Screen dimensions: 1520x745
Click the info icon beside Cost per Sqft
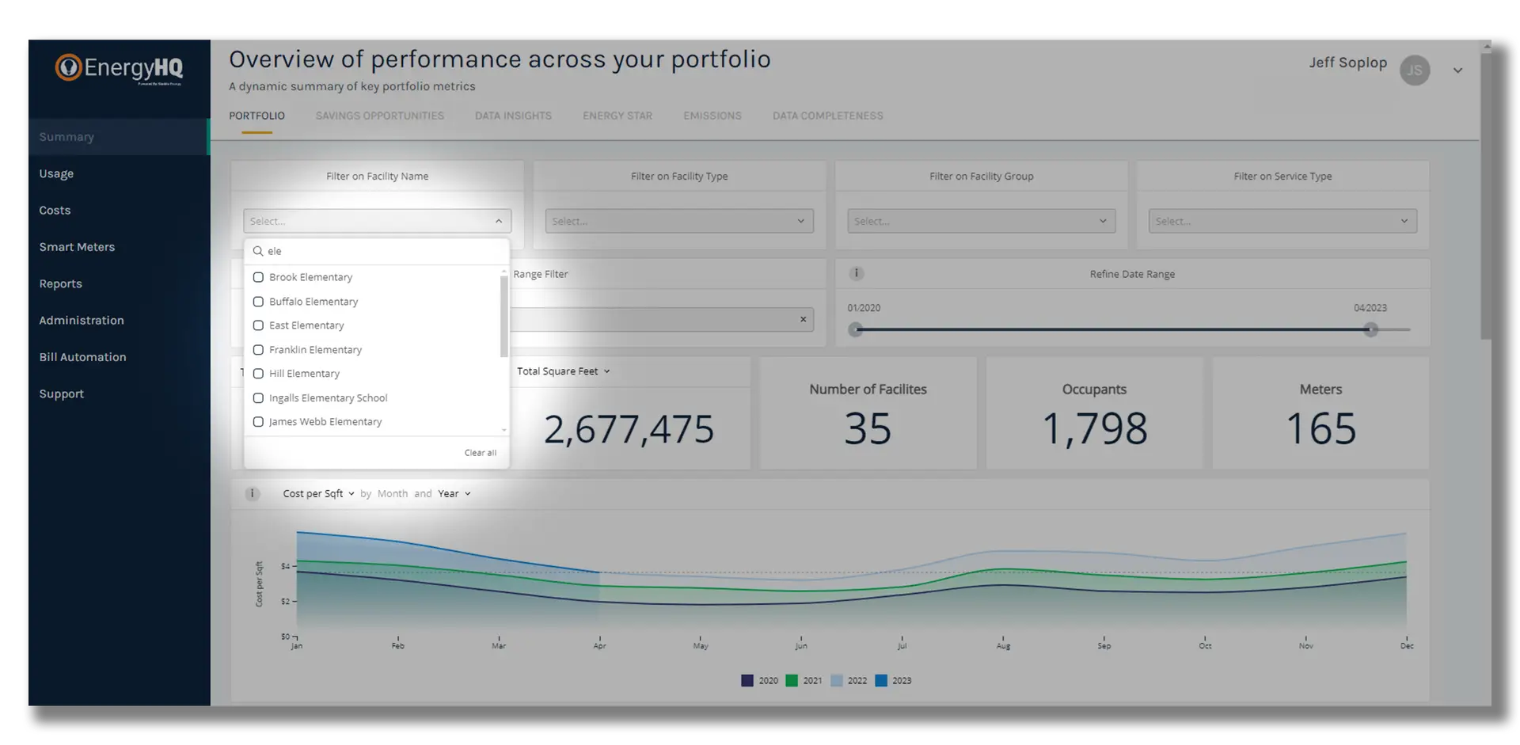(x=253, y=494)
